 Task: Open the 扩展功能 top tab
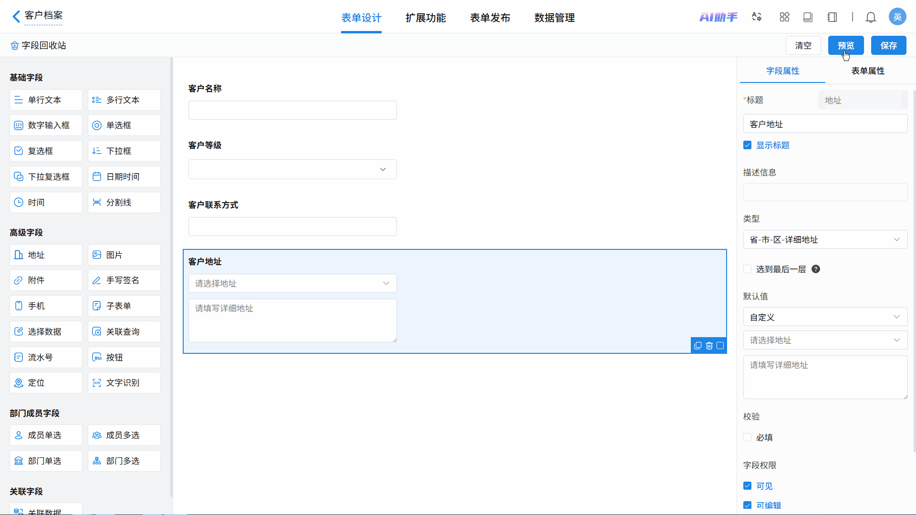coord(426,18)
